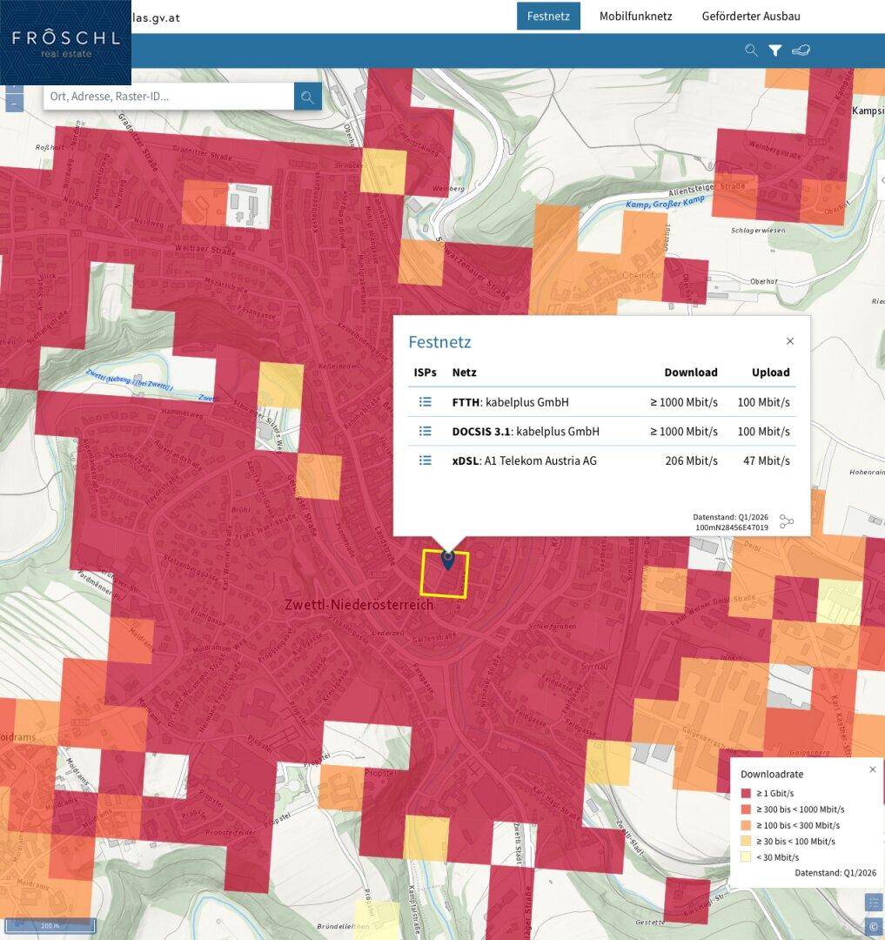Open the filter funnel in the header
This screenshot has height=940, width=885.
click(774, 50)
